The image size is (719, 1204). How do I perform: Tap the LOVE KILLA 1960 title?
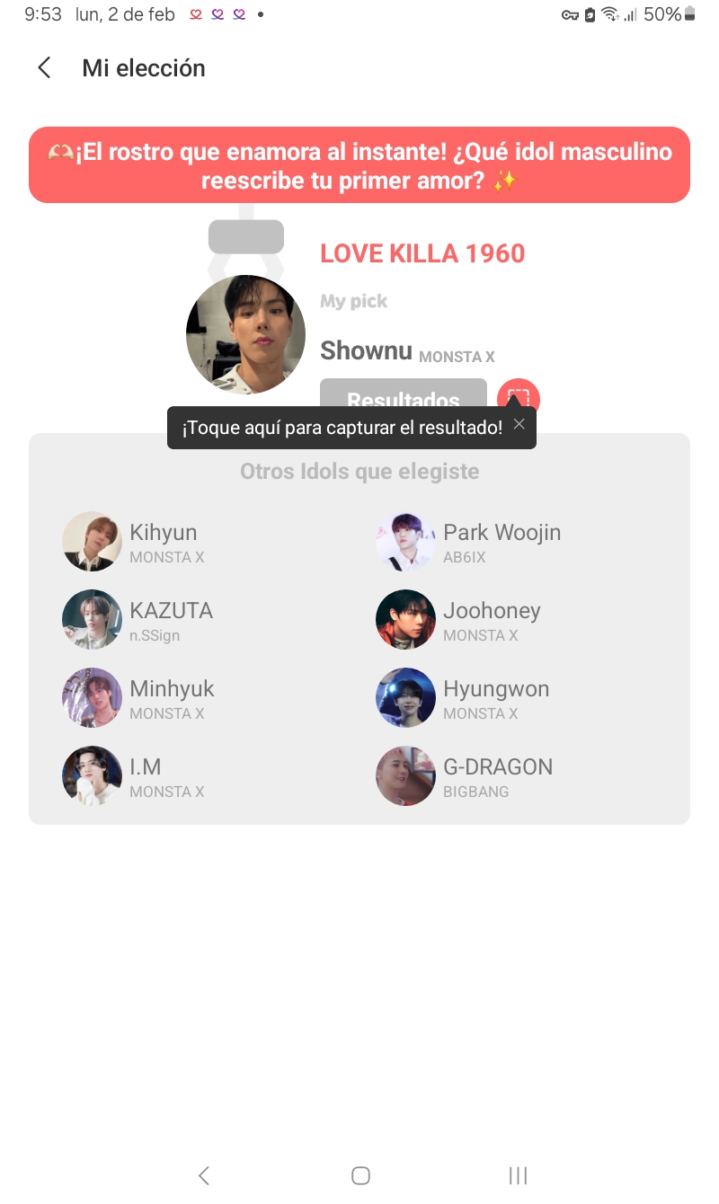(422, 253)
